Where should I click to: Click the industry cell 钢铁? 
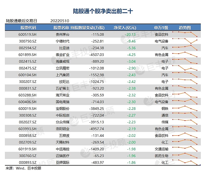[x=165, y=109]
